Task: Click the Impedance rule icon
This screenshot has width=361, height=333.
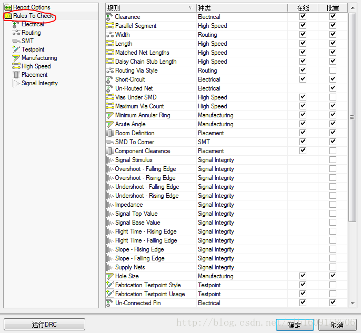Action: pos(110,205)
